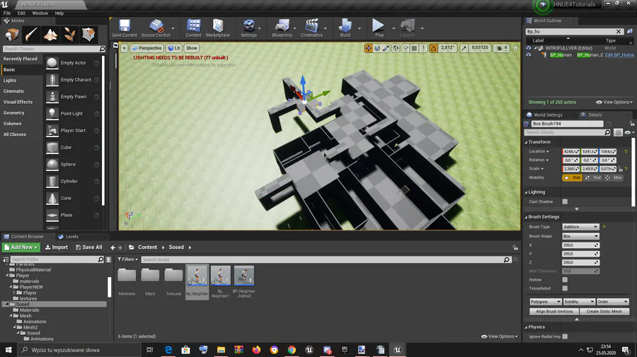Open the Perspective viewport dropdown
The height and width of the screenshot is (357, 637).
[147, 48]
